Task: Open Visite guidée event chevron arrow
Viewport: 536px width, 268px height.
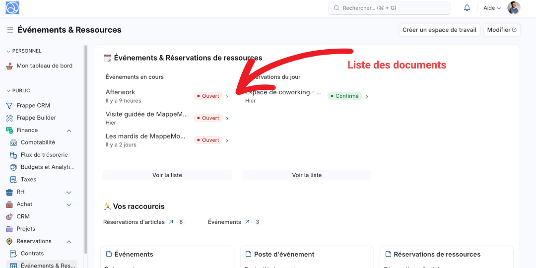Action: 227,119
